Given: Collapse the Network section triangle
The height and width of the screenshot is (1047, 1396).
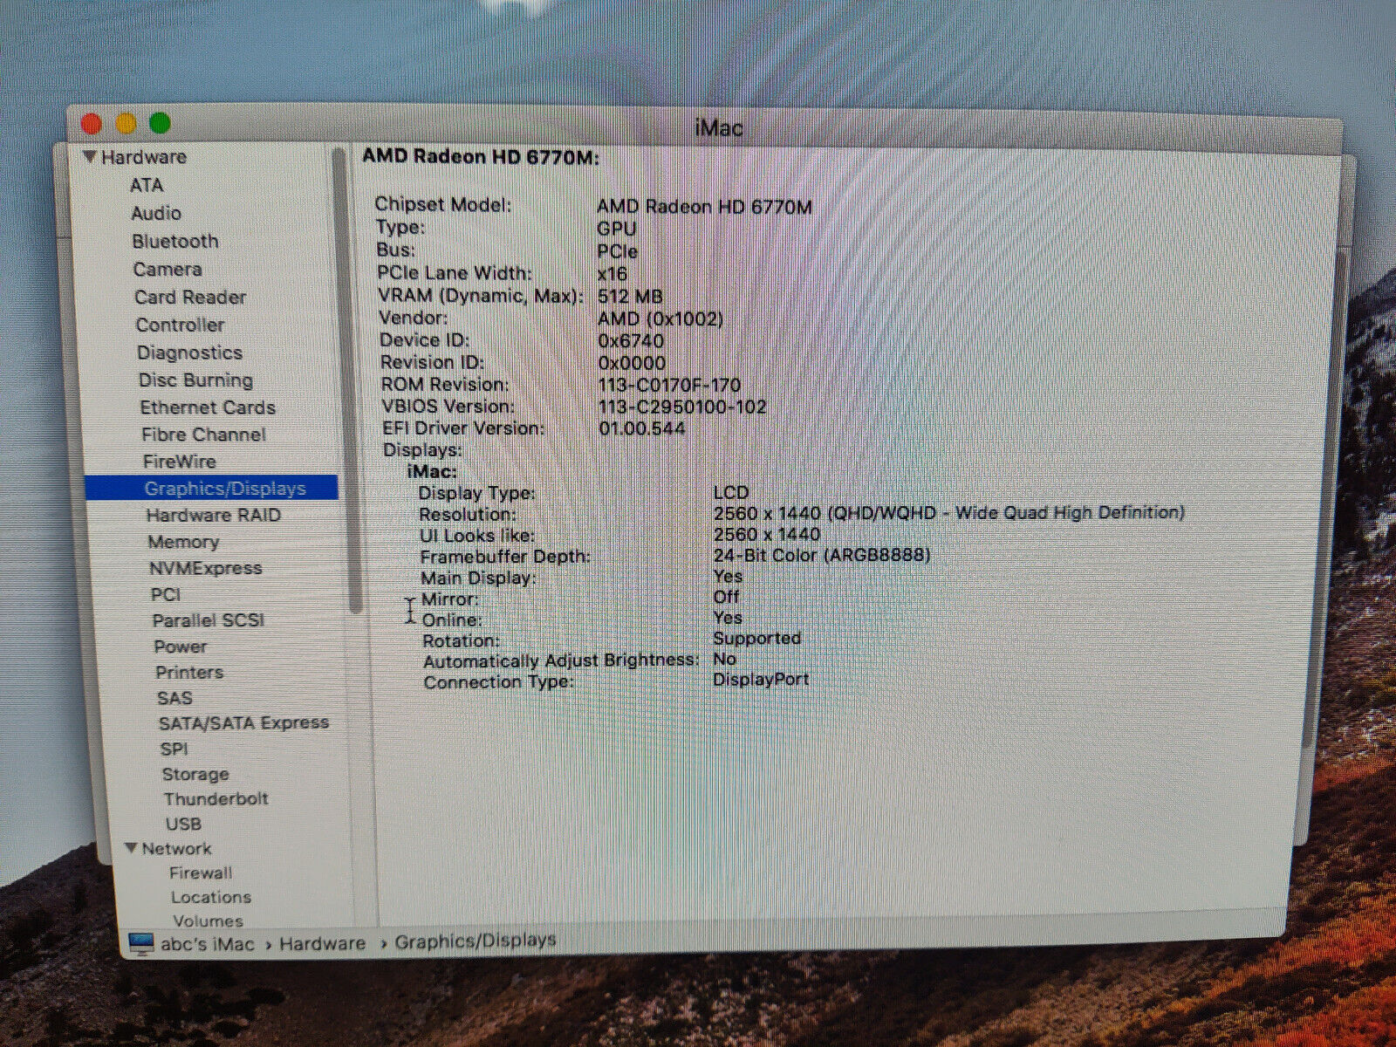Looking at the screenshot, I should 131,848.
